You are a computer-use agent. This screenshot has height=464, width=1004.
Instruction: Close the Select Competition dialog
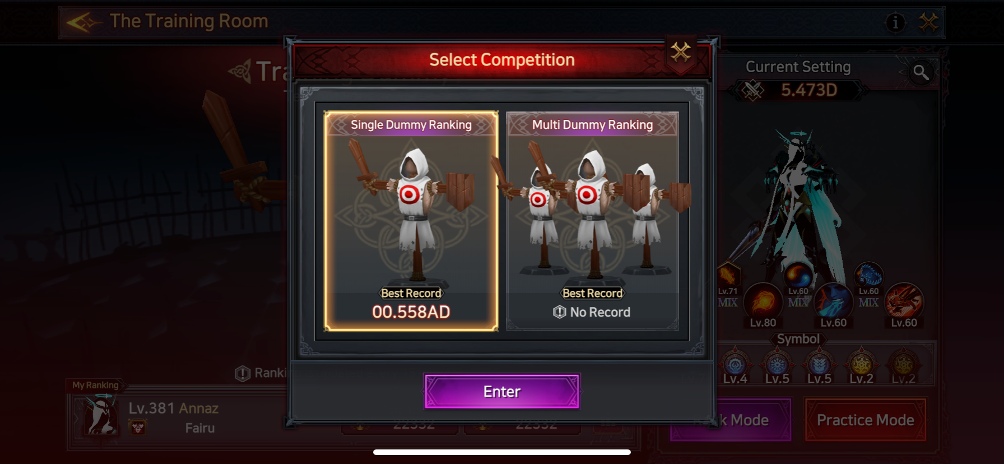pyautogui.click(x=681, y=53)
